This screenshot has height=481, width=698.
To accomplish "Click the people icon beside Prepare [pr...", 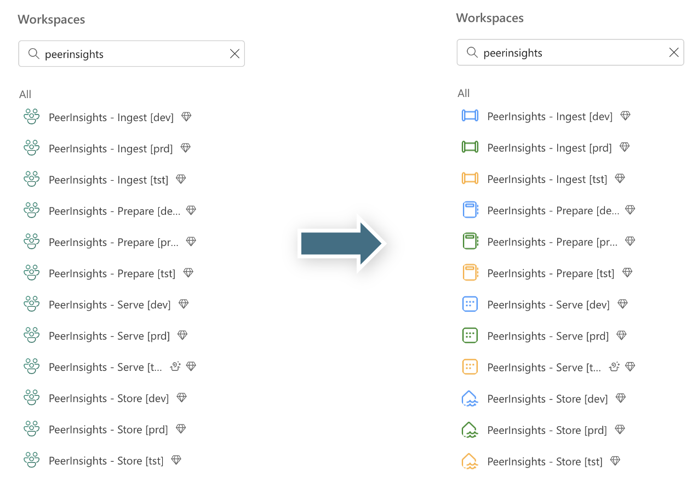I will [x=32, y=242].
